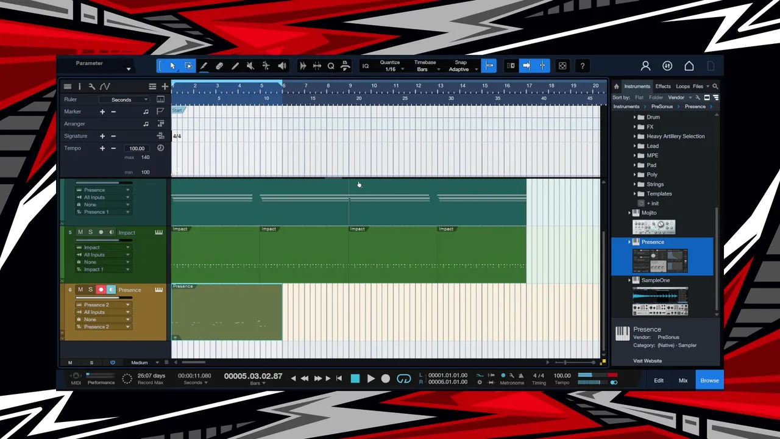Select the Range tool
The image size is (780, 439).
point(188,66)
